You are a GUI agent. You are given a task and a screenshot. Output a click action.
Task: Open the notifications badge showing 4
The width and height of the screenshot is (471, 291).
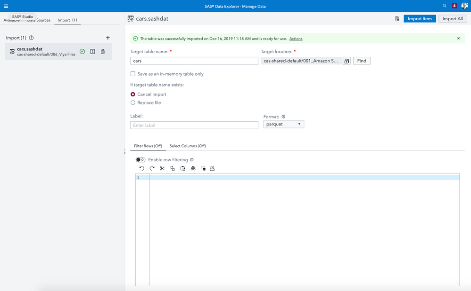(x=454, y=6)
